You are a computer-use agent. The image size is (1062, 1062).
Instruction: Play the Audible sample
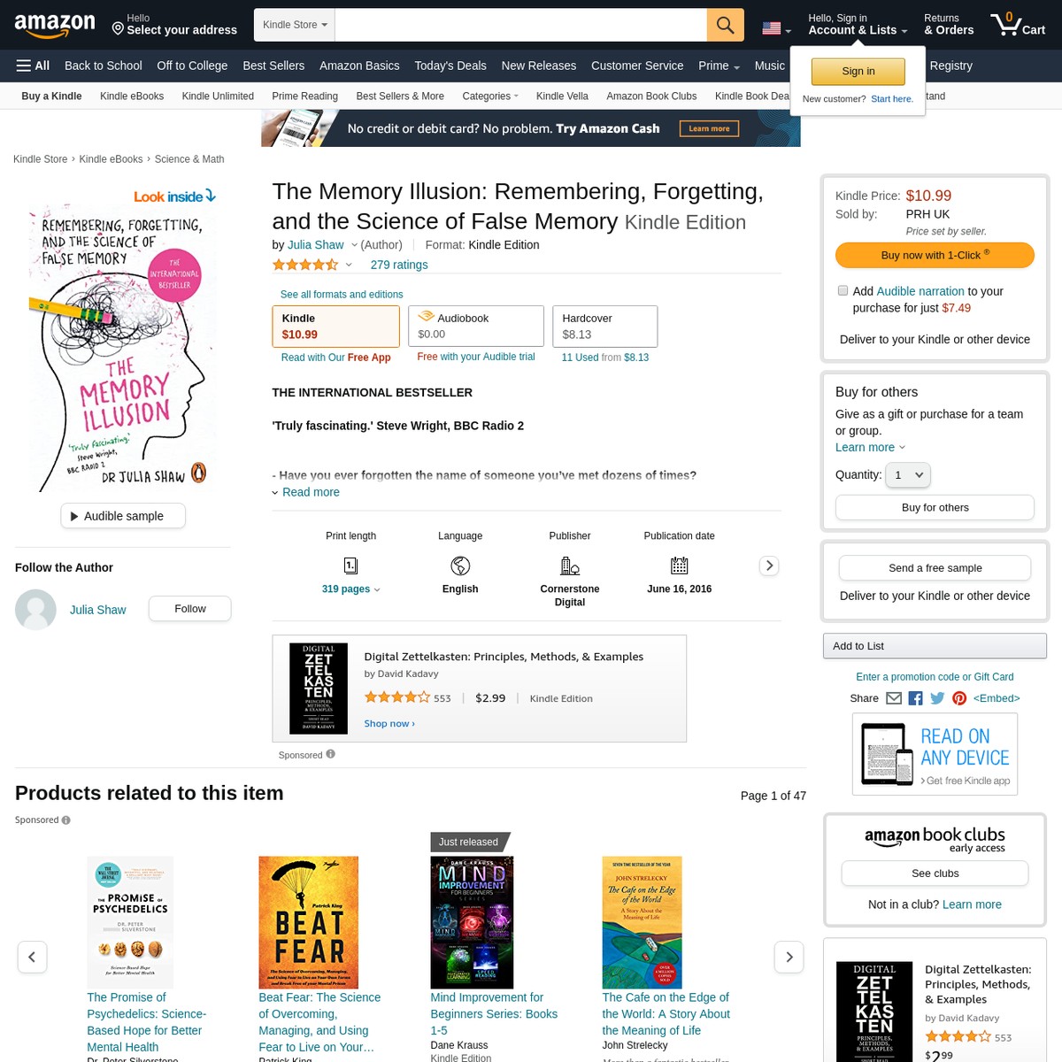point(123,516)
